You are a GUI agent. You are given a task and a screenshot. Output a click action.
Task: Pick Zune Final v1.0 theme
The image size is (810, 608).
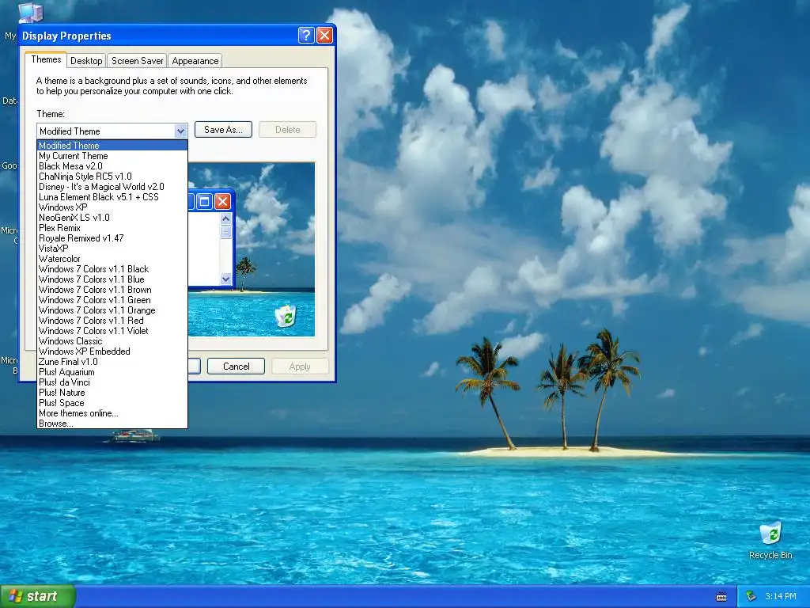point(112,362)
